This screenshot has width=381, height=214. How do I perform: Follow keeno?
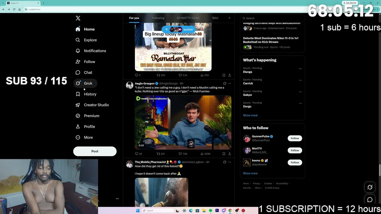point(295,162)
